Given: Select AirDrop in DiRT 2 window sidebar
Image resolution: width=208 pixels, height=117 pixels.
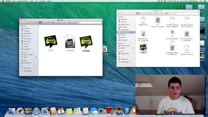Looking at the screenshot, I should pyautogui.click(x=26, y=31).
